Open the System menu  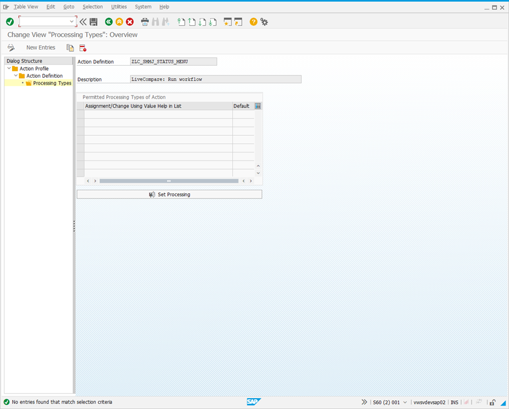point(143,7)
